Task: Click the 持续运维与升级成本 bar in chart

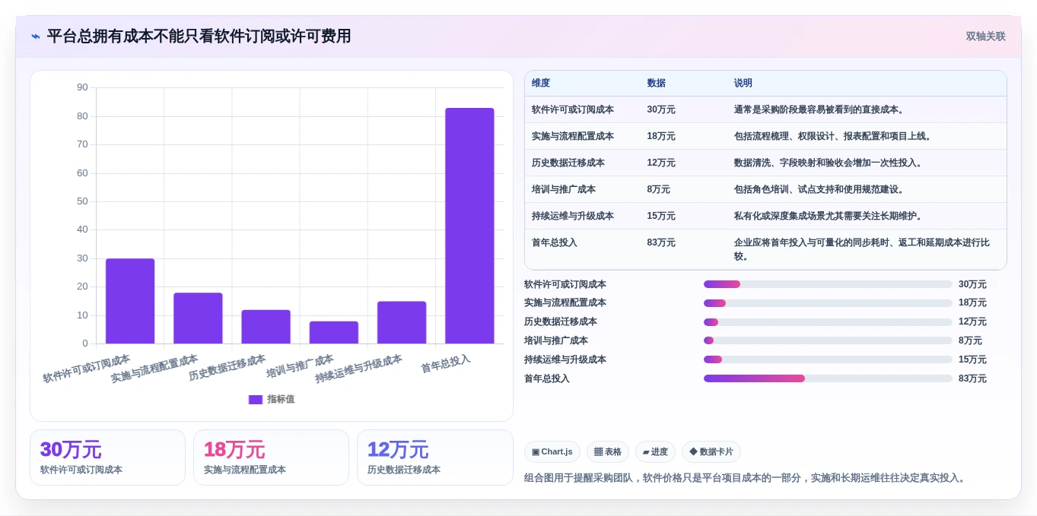Action: pyautogui.click(x=402, y=322)
